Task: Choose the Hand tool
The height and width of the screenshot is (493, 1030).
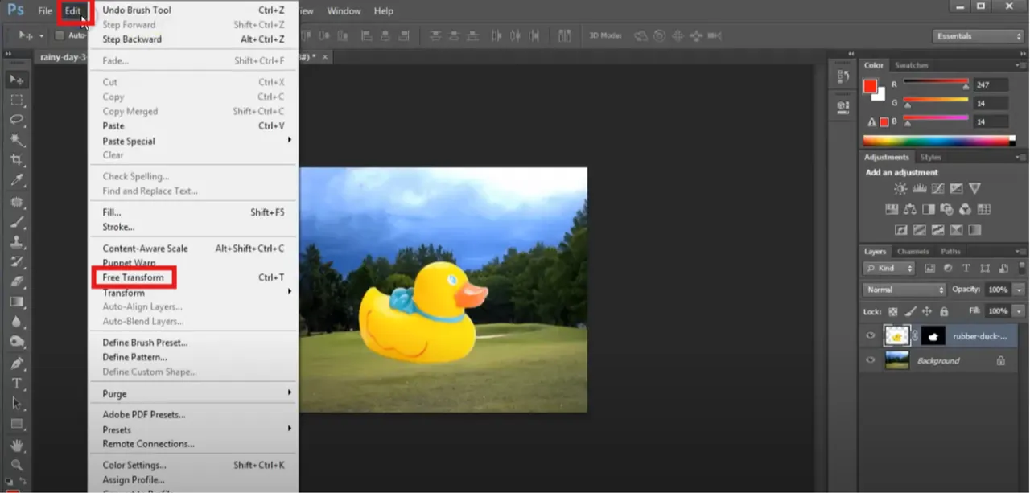Action: [x=17, y=445]
